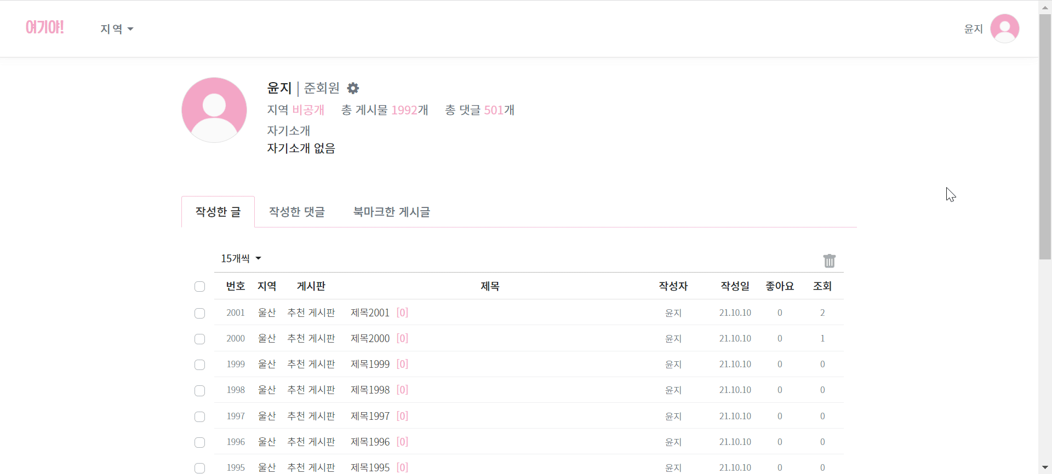The image size is (1052, 474).
Task: Check the box for post 2000
Action: tap(199, 339)
